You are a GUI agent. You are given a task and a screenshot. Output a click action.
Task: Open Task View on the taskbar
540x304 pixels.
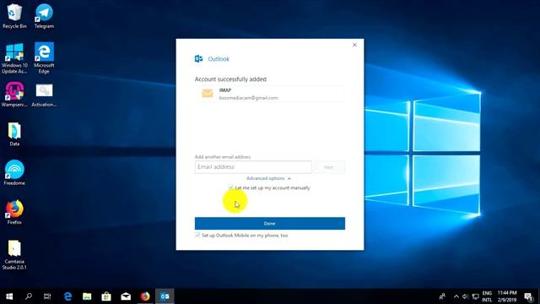[x=47, y=296]
